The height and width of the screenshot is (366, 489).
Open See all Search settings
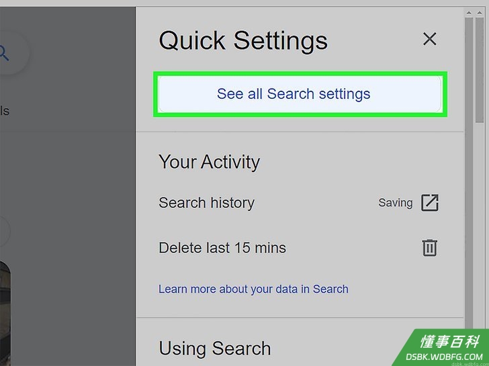click(x=300, y=94)
